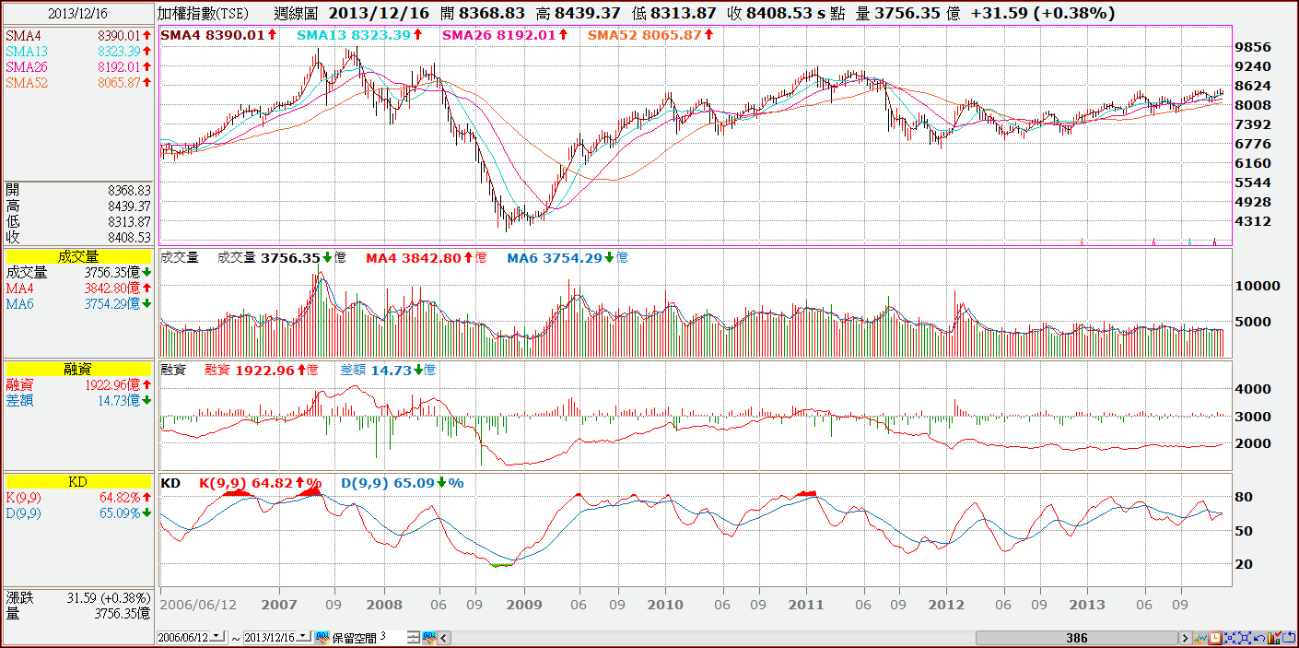Click SMA52 8065.87 in left legend
Image resolution: width=1299 pixels, height=648 pixels.
77,83
